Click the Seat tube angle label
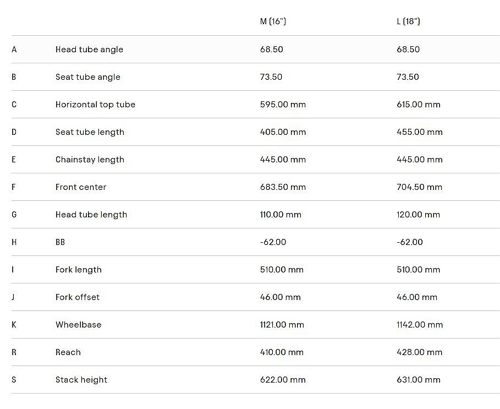The image size is (500, 409). point(87,77)
